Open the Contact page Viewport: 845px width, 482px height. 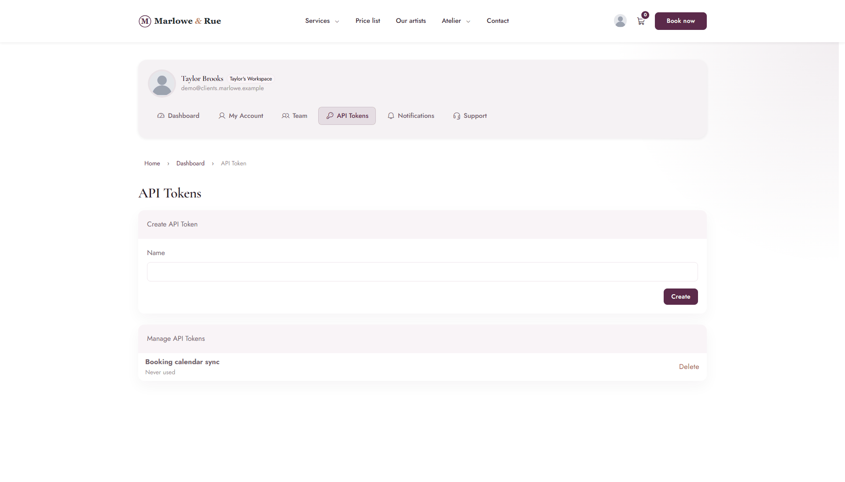pyautogui.click(x=497, y=21)
